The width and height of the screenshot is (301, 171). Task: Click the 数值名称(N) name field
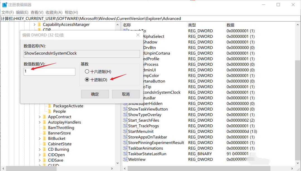(x=82, y=54)
